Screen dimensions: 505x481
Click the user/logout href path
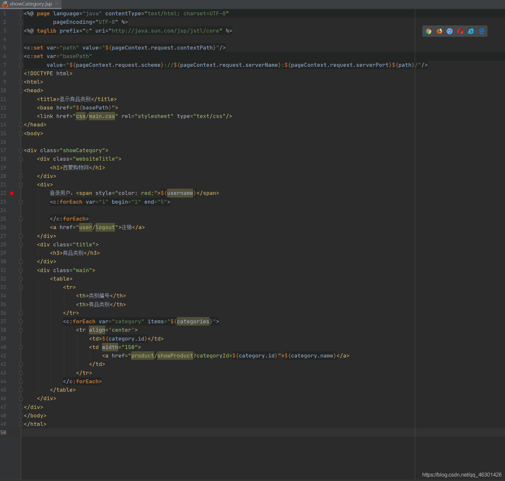pos(97,227)
